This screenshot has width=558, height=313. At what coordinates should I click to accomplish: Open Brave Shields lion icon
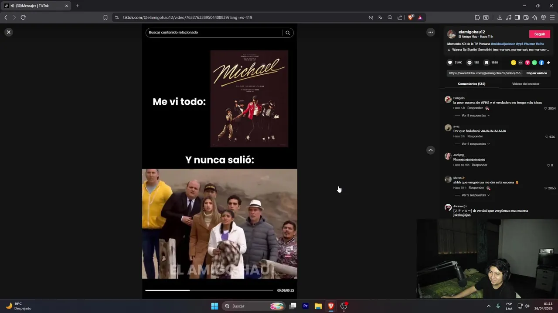[x=411, y=17]
